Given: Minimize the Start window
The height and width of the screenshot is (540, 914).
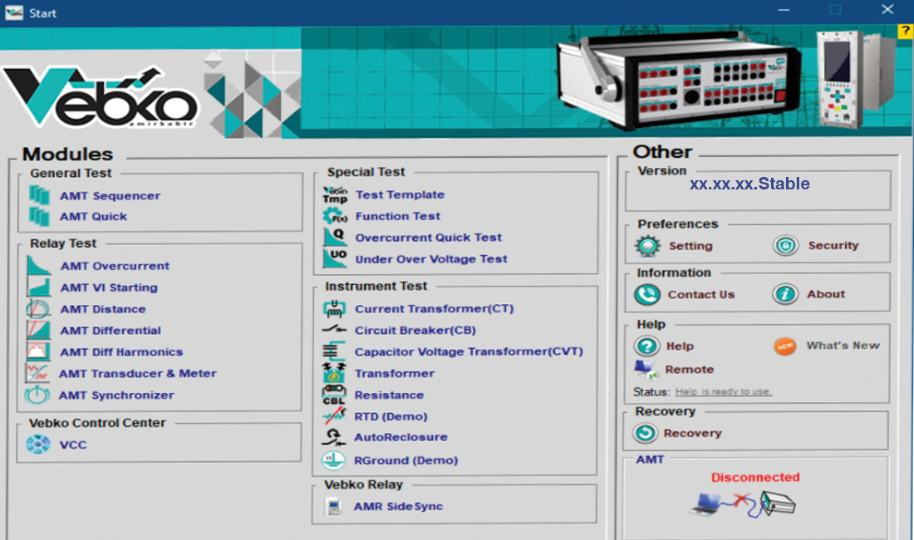Looking at the screenshot, I should coord(784,10).
